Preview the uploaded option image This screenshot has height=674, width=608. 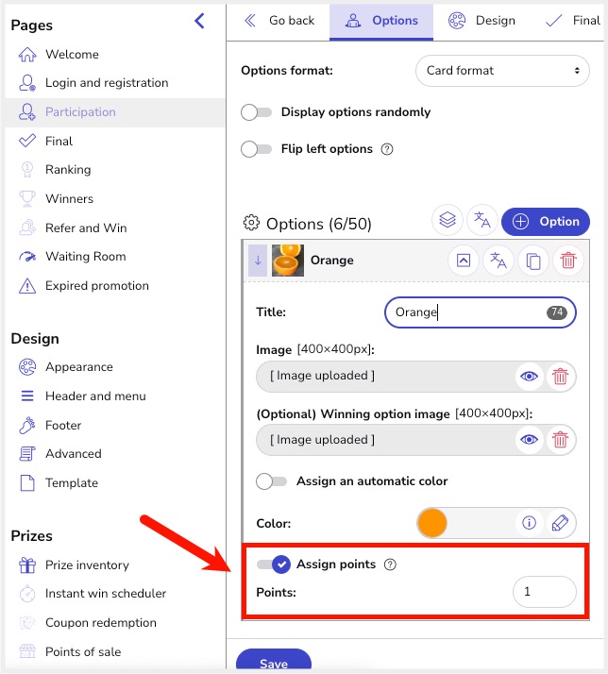click(x=530, y=377)
